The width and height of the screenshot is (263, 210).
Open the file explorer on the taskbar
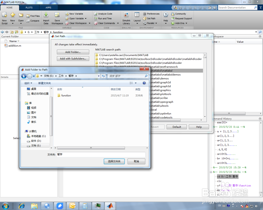tap(34, 206)
